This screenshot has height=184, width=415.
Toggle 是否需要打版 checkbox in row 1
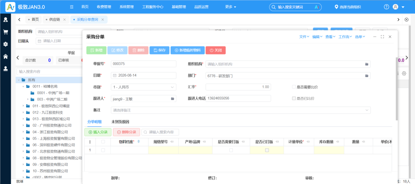[x=231, y=150]
